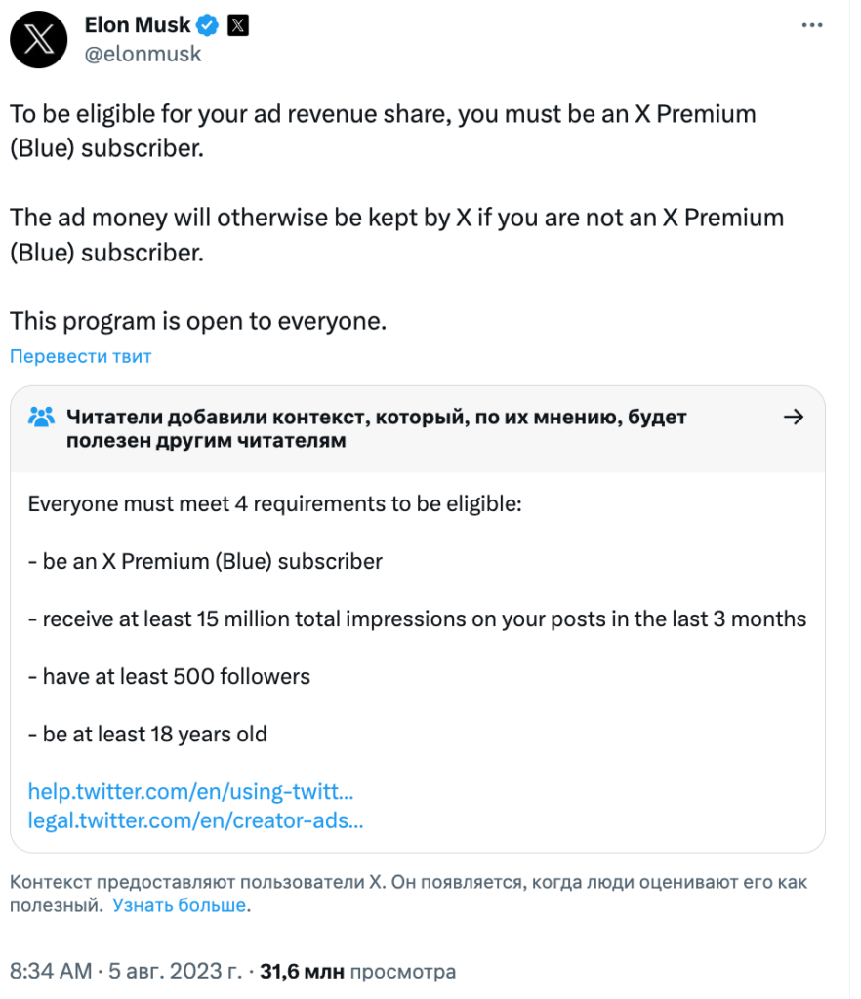Viewport: 861px width, 999px height.
Task: Click the 8:34 AM tweet timestamp
Action: pos(51,971)
